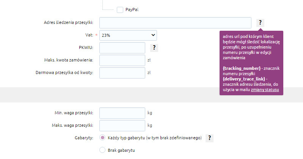
Task: Open the PKWIU help question mark
Action: click(x=154, y=47)
